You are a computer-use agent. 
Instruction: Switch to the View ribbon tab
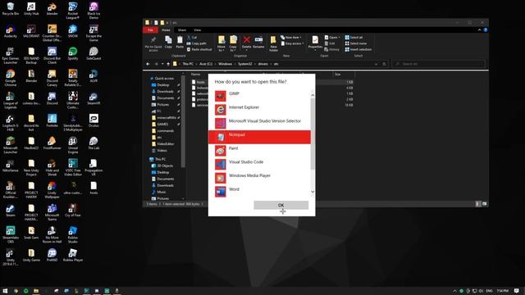click(x=197, y=30)
